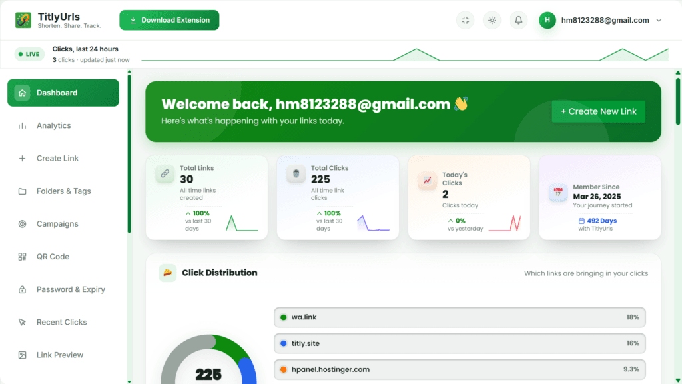Image resolution: width=682 pixels, height=384 pixels.
Task: Click the folder icon for Folders & Tags
Action: 22,191
